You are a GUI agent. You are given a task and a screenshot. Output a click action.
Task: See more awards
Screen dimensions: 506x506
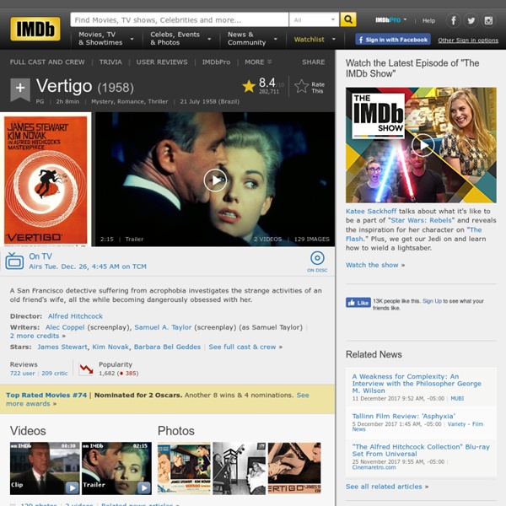tap(157, 400)
